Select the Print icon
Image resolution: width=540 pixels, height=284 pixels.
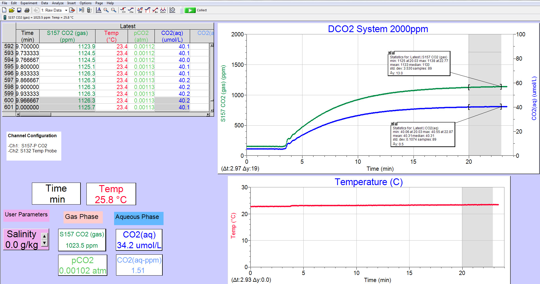click(27, 10)
